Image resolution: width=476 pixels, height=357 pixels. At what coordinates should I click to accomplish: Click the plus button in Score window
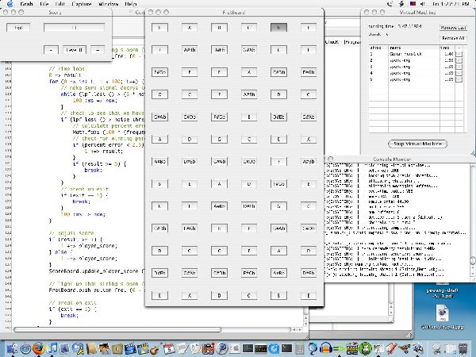(x=98, y=50)
